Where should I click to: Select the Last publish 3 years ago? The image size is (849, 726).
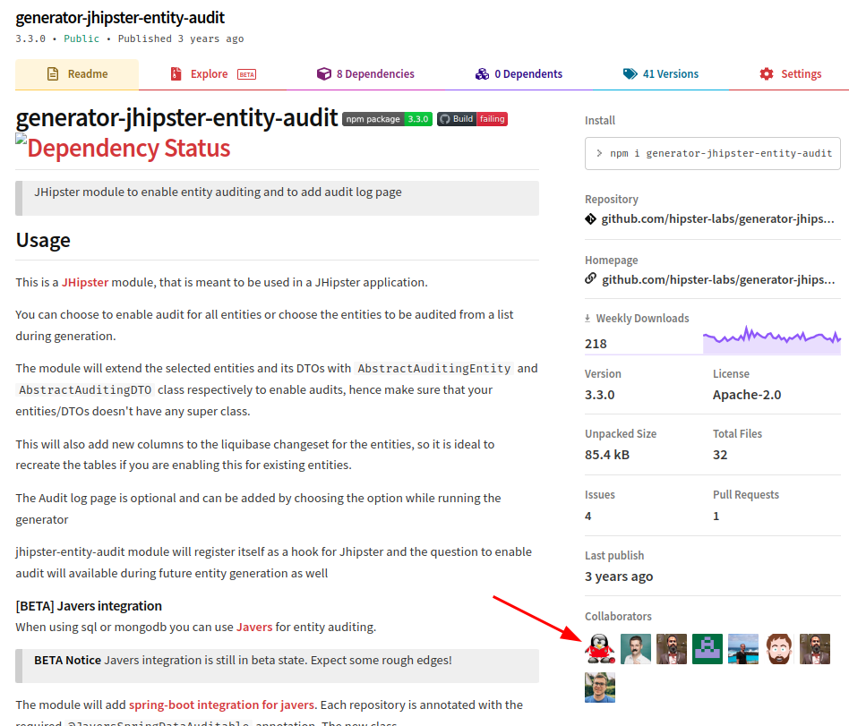point(619,577)
